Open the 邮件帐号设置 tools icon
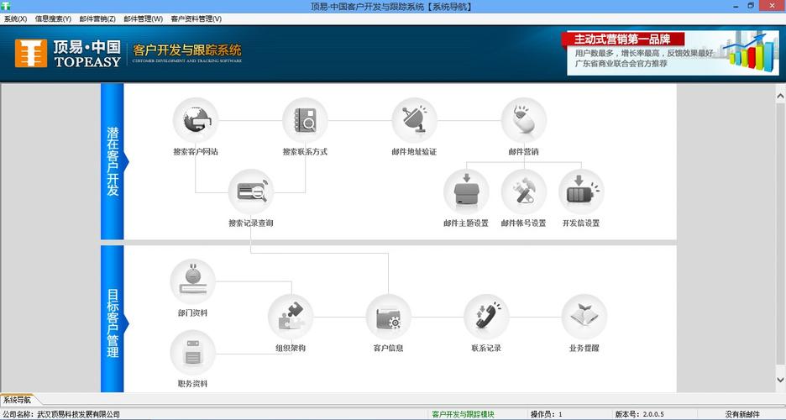 524,192
